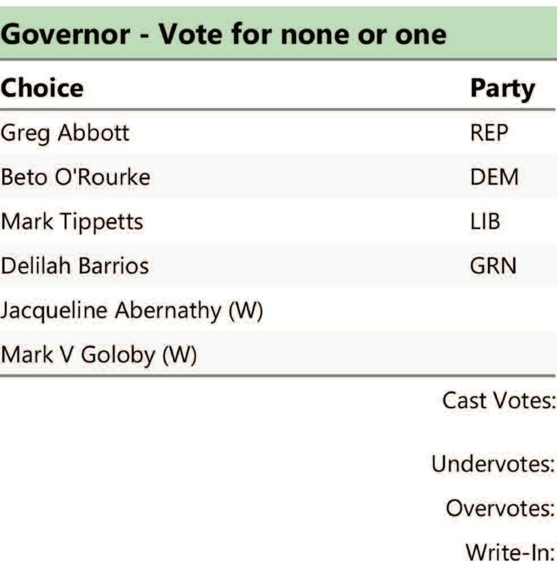This screenshot has height=570, width=557.
Task: Select the Delilah Barrios candidate name
Action: (x=75, y=265)
